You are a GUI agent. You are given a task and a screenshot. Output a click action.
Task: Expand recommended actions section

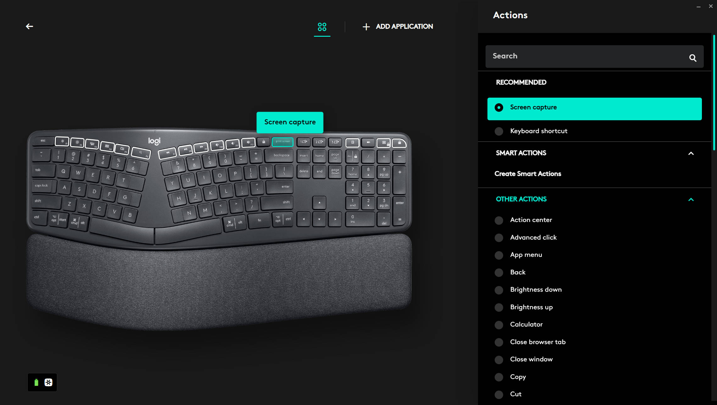pyautogui.click(x=521, y=82)
